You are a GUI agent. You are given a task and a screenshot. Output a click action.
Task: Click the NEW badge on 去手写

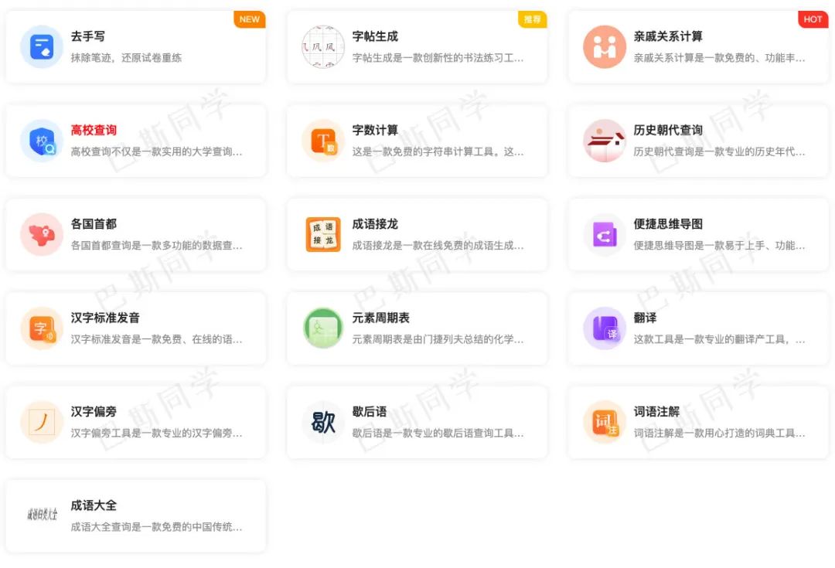tap(249, 19)
